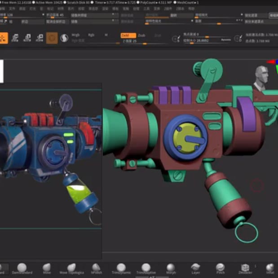
Task: Select the hPolish brush
Action: [x=97, y=269]
